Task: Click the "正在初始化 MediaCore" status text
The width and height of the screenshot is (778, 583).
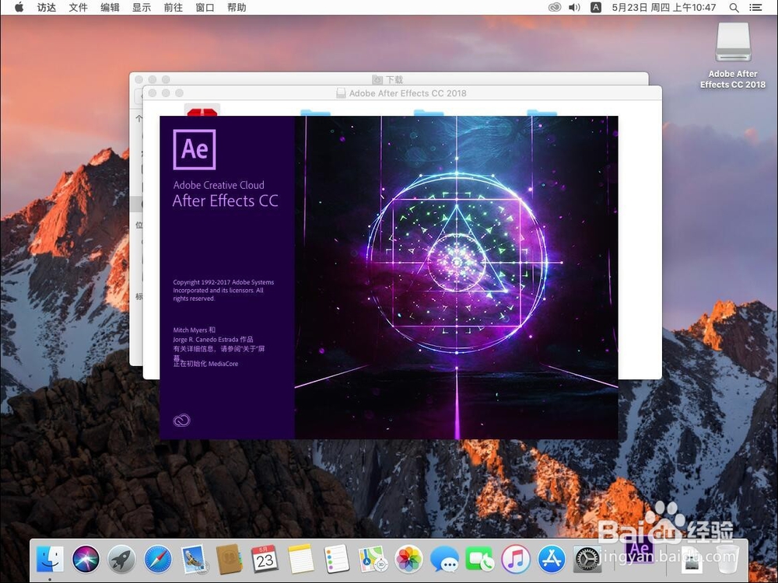Action: tap(205, 363)
